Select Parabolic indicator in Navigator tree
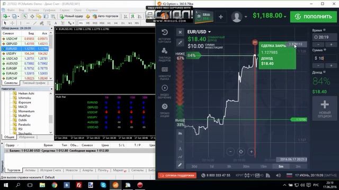Screen dimensions: 339x190 (x=24, y=125)
